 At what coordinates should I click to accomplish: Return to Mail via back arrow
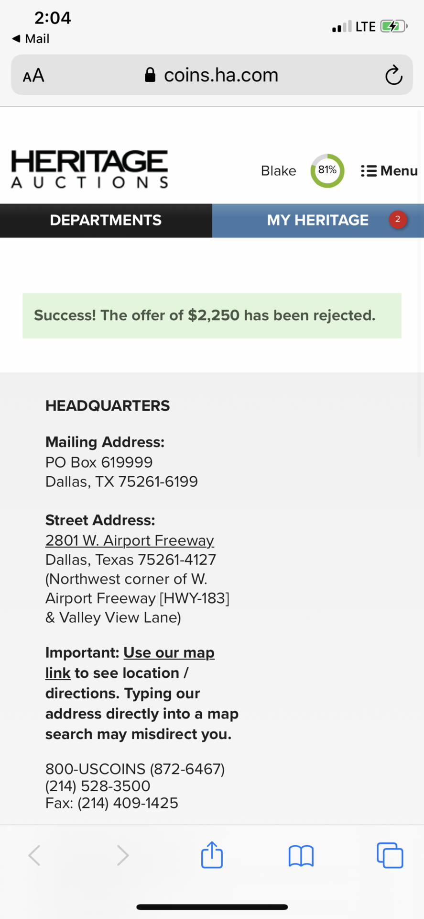[x=31, y=38]
